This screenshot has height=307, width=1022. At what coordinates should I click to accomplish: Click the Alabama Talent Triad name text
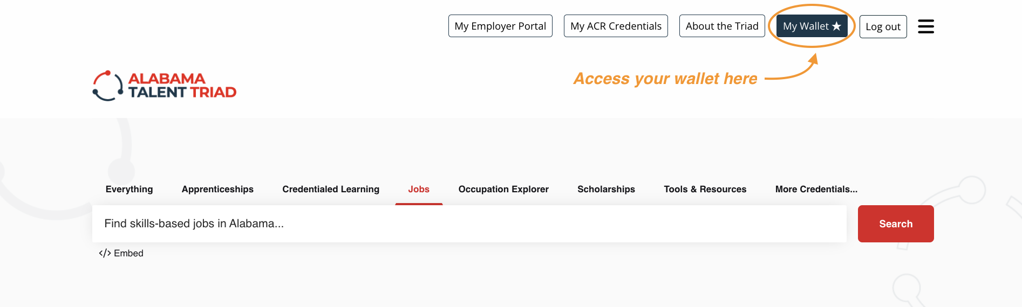click(x=182, y=86)
